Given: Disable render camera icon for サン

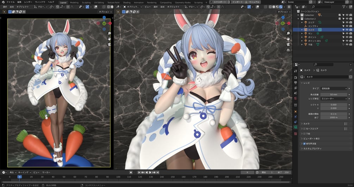Looking at the screenshot, I should (350, 33).
